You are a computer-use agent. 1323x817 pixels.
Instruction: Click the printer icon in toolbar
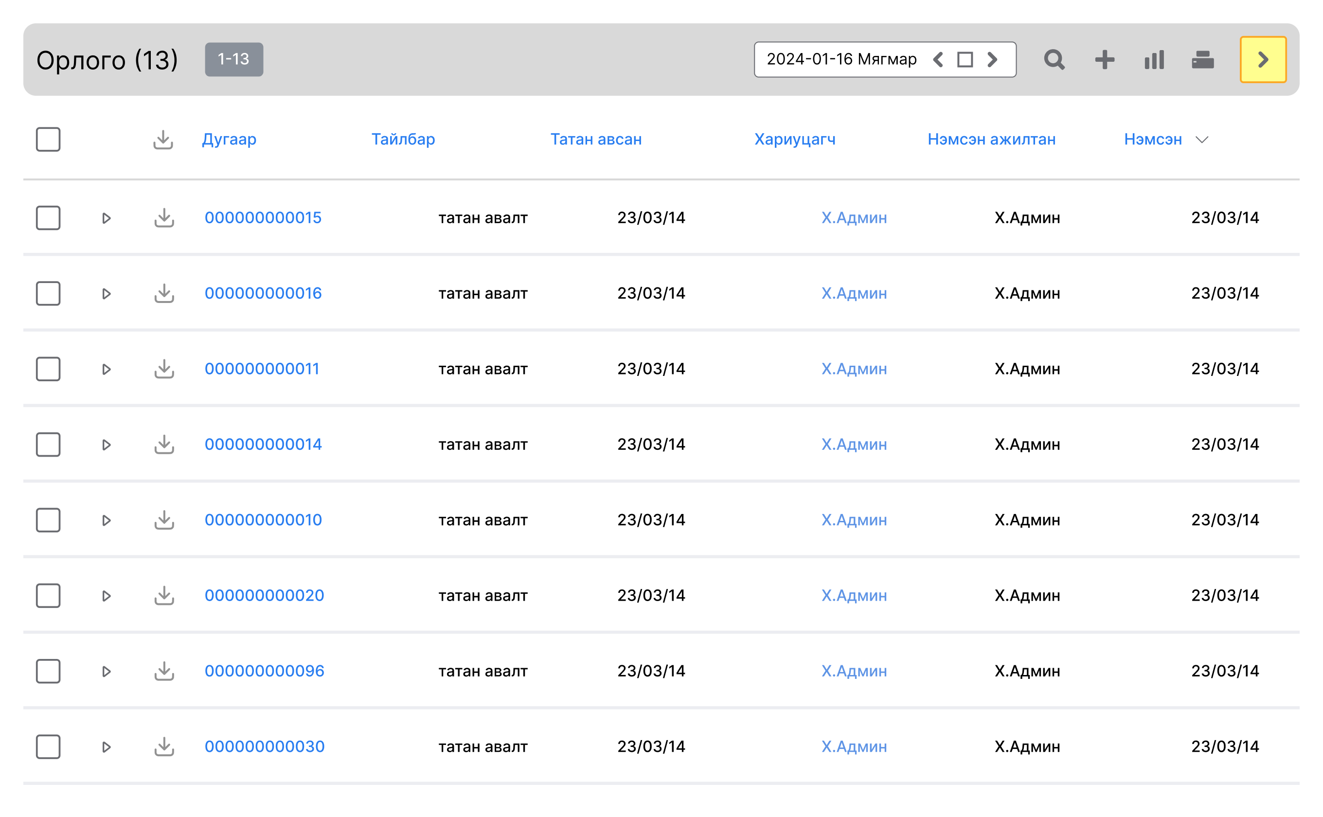click(1202, 59)
